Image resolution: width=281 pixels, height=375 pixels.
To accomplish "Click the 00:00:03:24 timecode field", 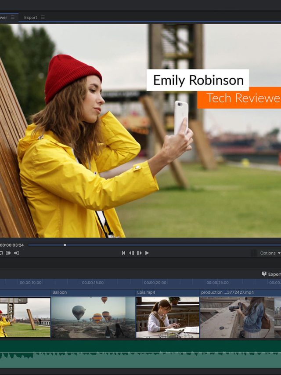I will pos(12,245).
